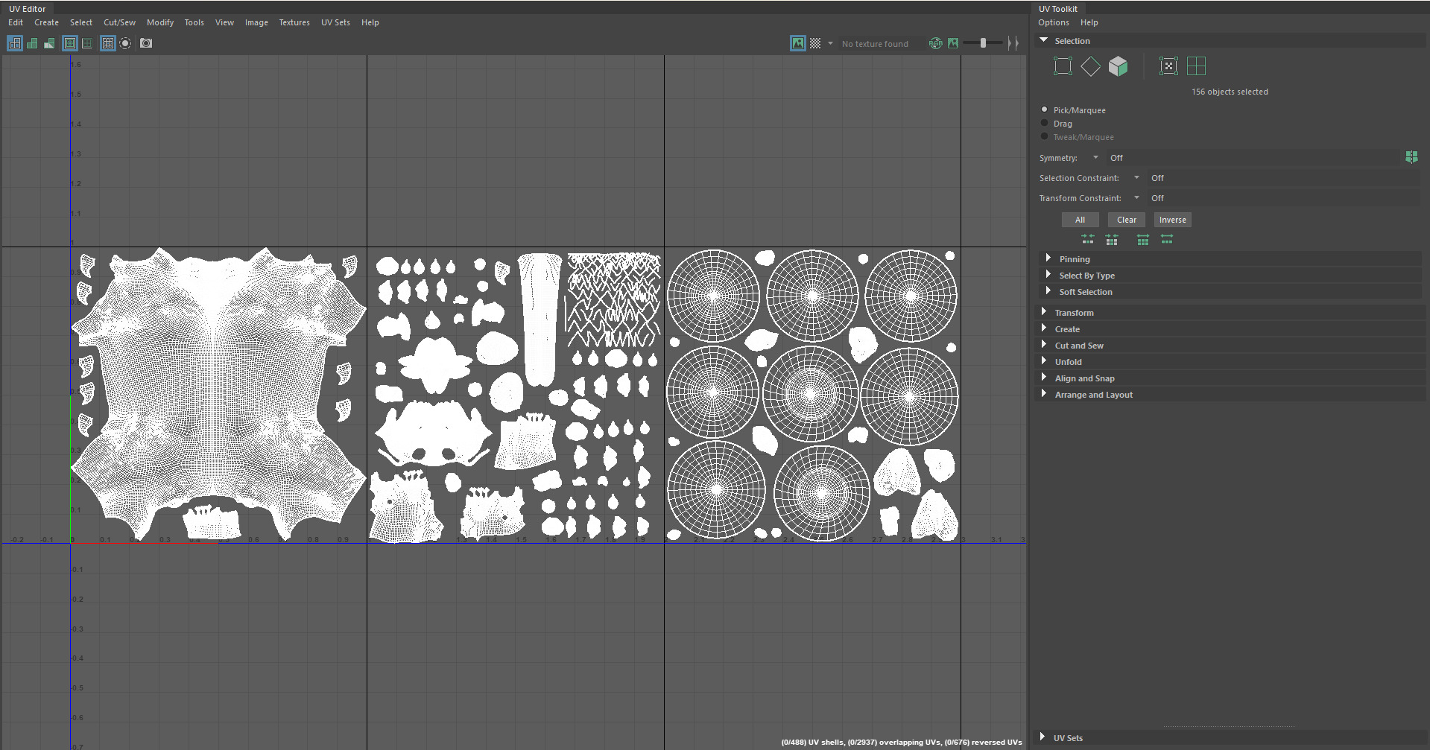Screen dimensions: 1430x750
Task: Open the Cut/Sew menu
Action: (120, 22)
